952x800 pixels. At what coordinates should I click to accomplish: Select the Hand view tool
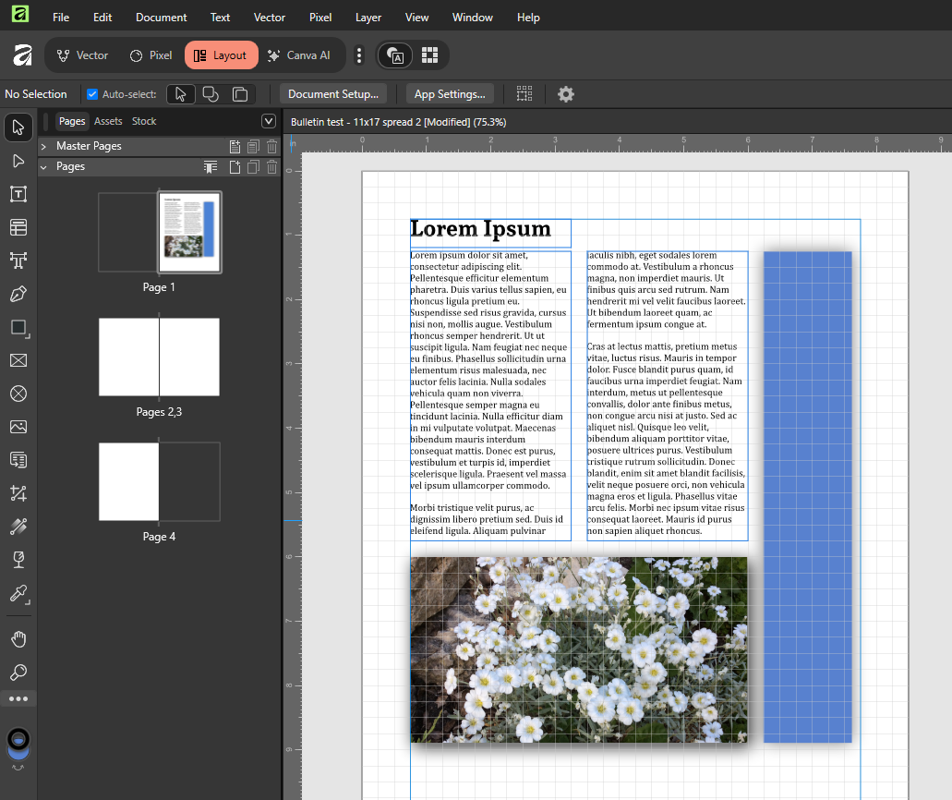coord(18,639)
